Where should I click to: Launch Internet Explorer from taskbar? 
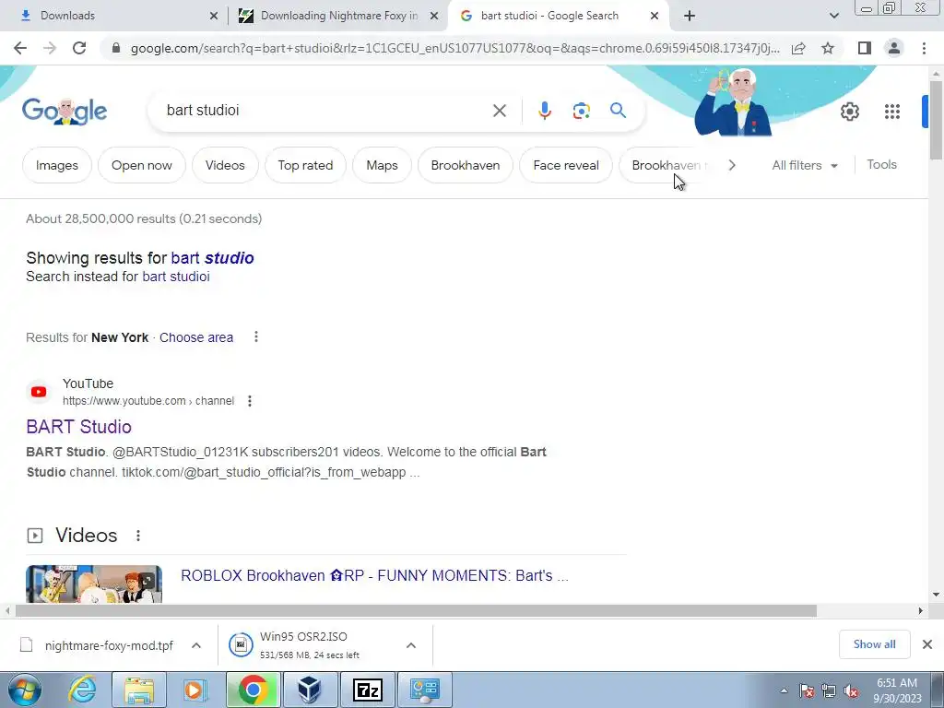coord(82,690)
